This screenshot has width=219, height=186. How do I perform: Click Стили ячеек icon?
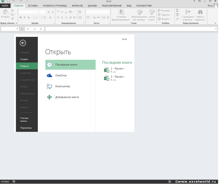click(x=152, y=12)
